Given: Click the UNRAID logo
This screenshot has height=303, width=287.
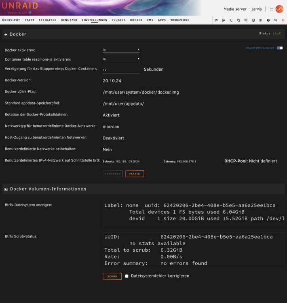Looking at the screenshot, I should click(20, 6).
